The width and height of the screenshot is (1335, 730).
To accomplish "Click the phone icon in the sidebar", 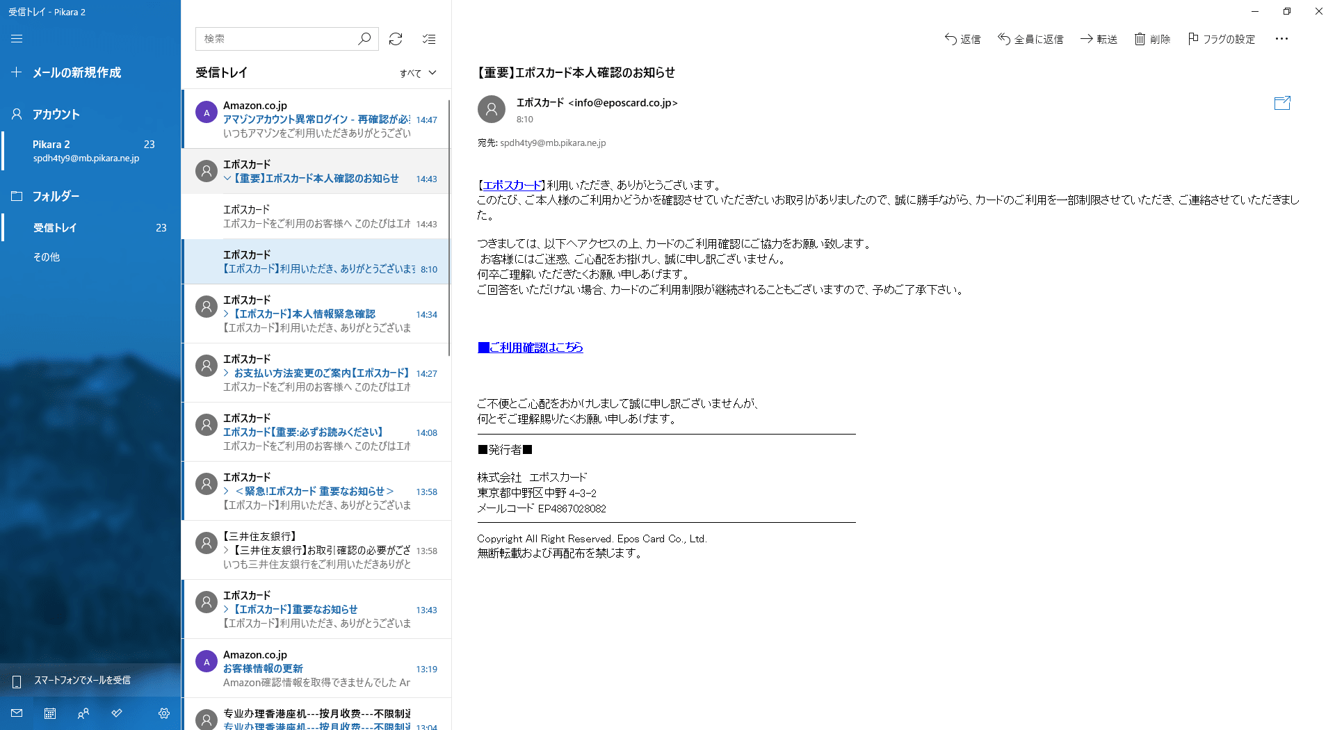I will click(x=17, y=681).
